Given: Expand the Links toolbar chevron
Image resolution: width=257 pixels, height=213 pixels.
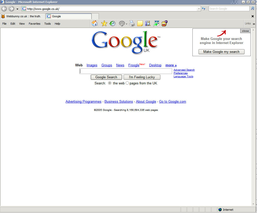Looking at the screenshot, I should 254,24.
